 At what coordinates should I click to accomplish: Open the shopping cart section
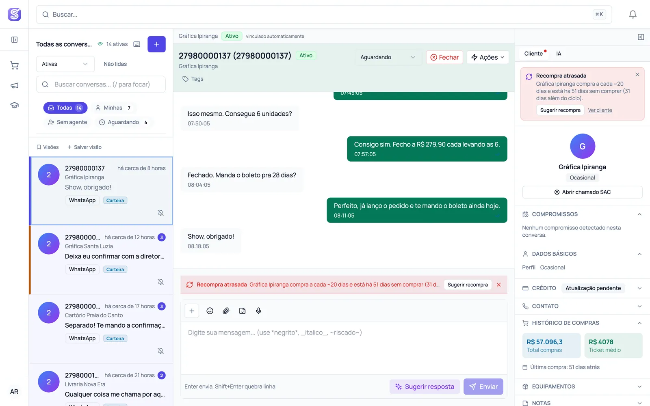point(14,65)
